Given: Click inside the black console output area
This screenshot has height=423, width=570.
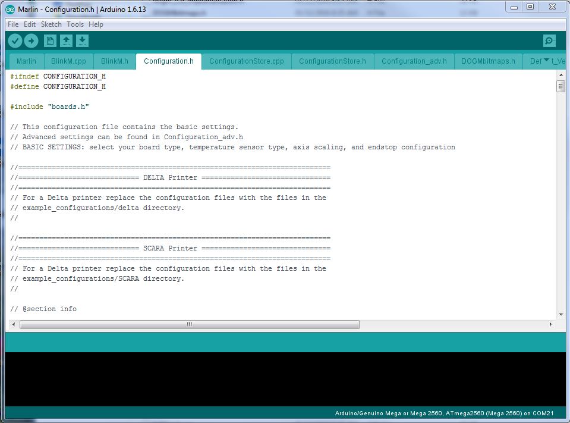Looking at the screenshot, I should [x=285, y=379].
